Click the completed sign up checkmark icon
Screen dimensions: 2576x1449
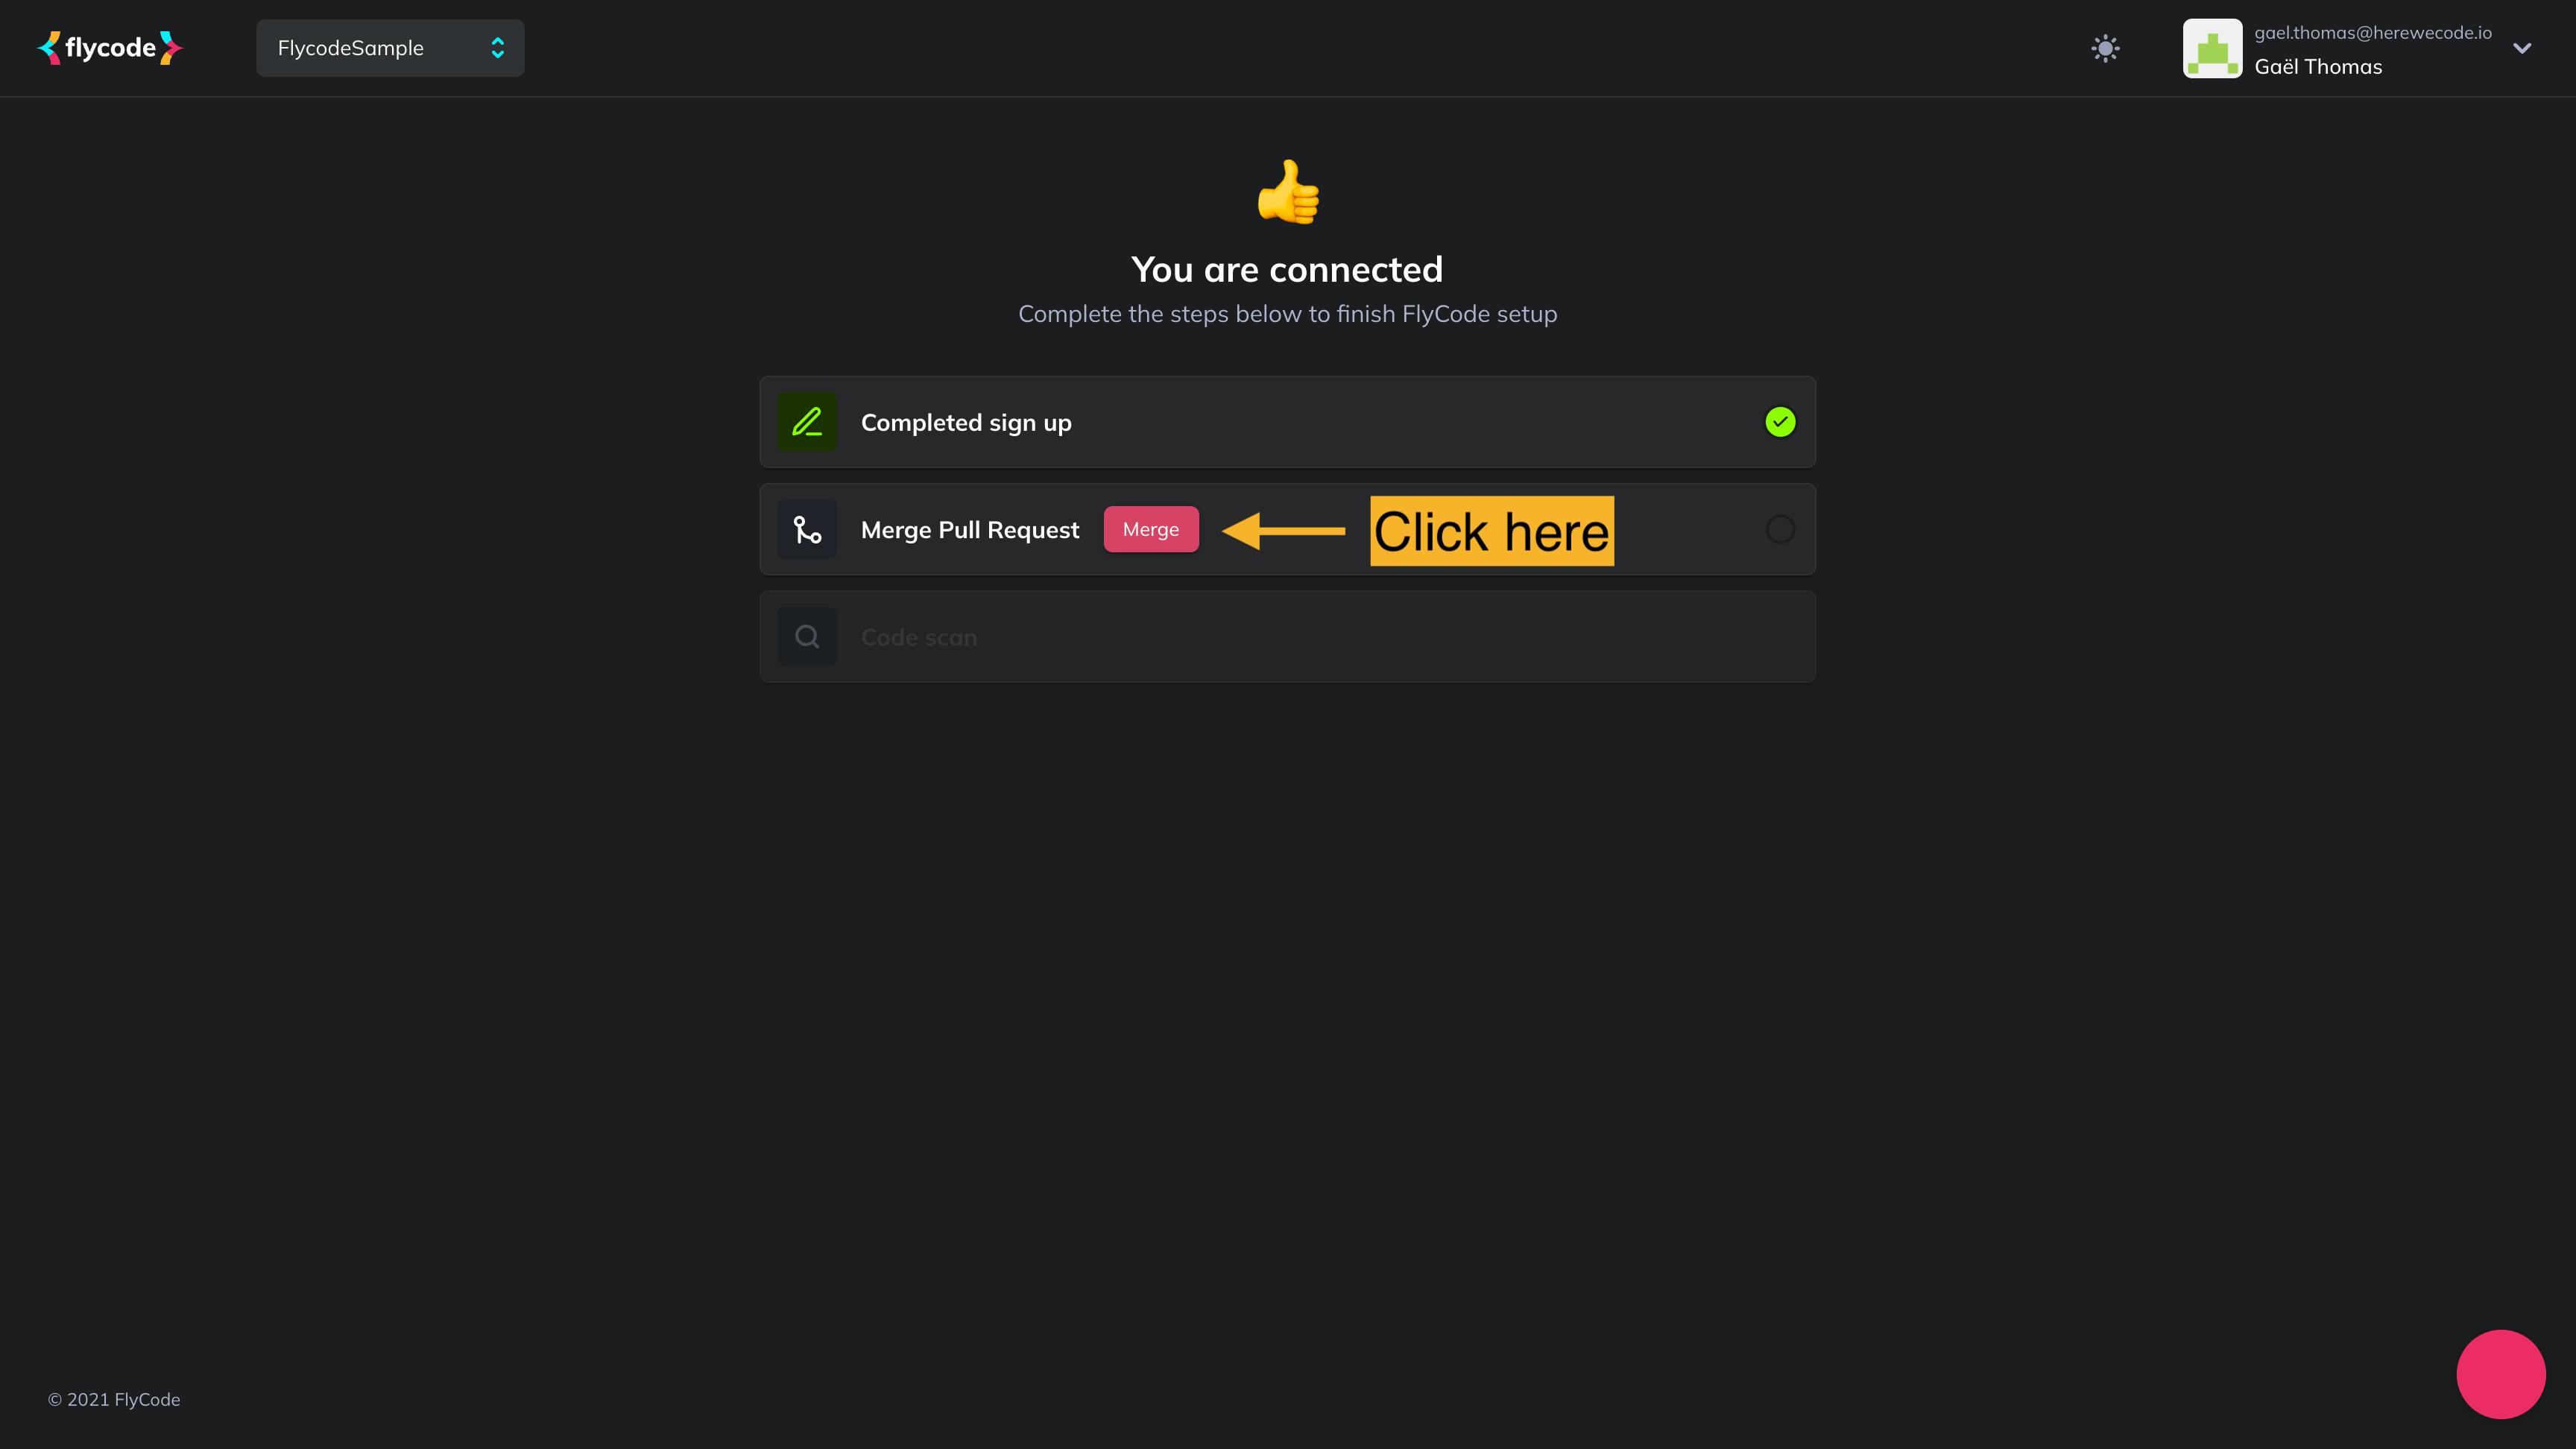[1780, 421]
